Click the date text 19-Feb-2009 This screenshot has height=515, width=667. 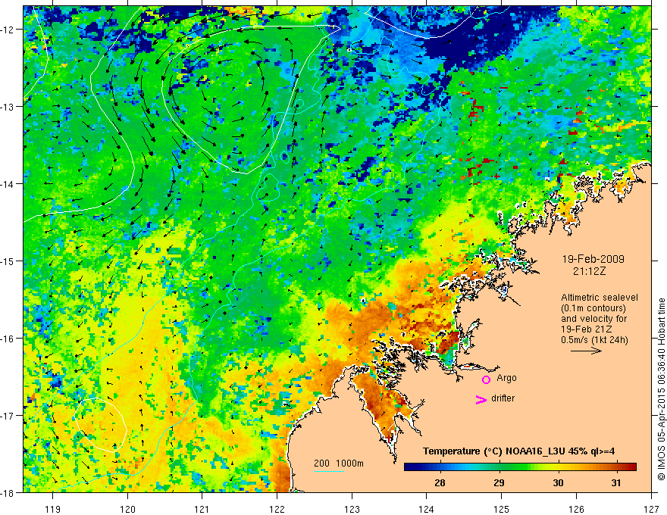coord(593,259)
